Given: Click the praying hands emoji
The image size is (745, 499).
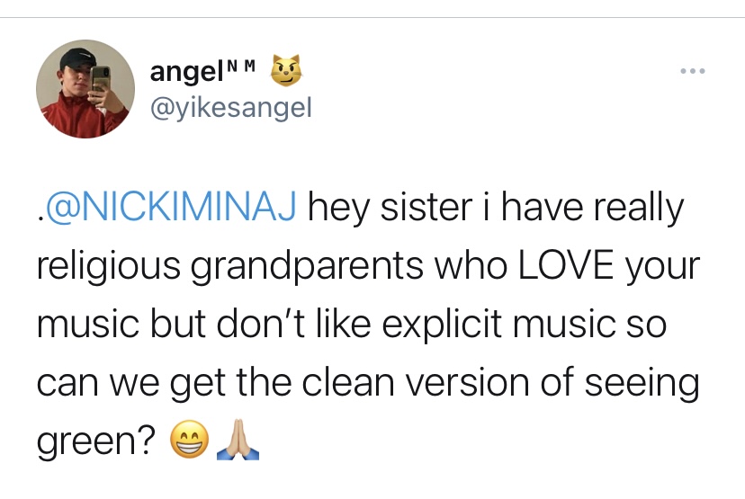Looking at the screenshot, I should pyautogui.click(x=238, y=440).
